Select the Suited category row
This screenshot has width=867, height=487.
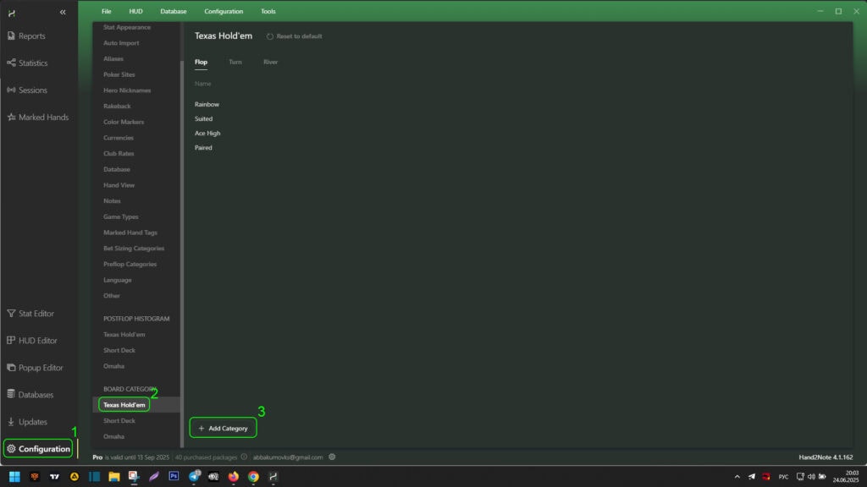(x=203, y=118)
